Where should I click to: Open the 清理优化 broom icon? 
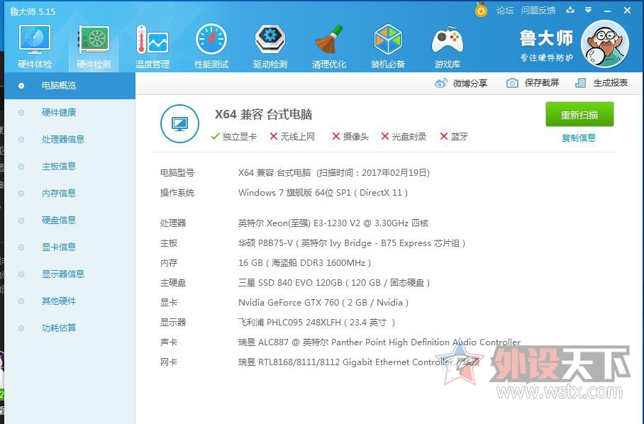pyautogui.click(x=328, y=40)
